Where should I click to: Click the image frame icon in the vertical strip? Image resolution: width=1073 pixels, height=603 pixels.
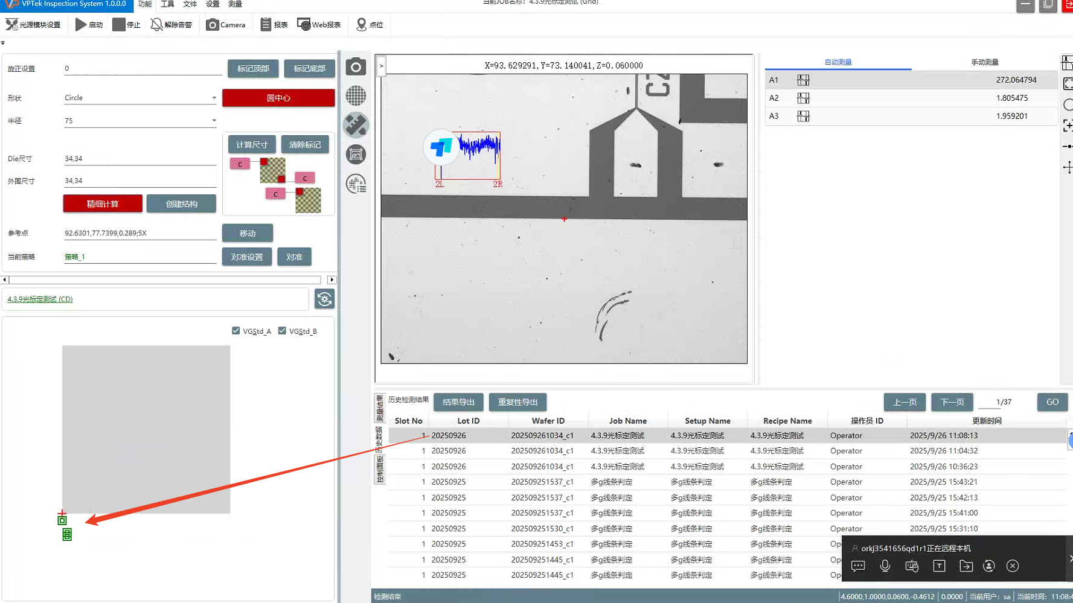[x=356, y=155]
